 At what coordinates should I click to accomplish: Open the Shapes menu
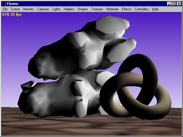(x=83, y=9)
